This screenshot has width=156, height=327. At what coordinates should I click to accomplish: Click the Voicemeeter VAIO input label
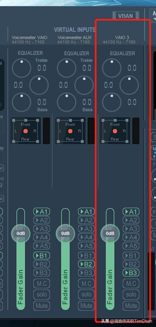tap(30, 37)
